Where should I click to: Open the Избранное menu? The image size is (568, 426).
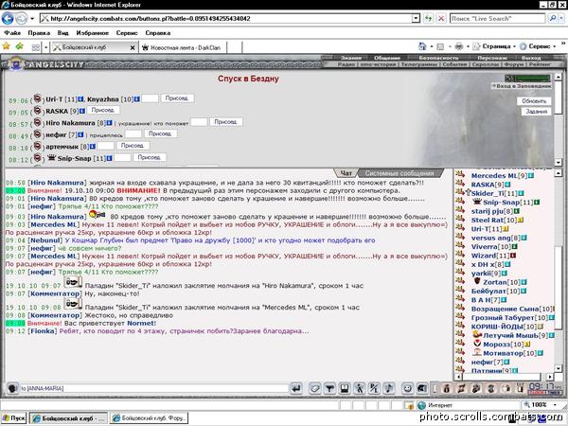pyautogui.click(x=93, y=32)
